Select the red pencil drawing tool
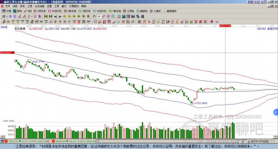The image size is (278, 149). point(4,22)
